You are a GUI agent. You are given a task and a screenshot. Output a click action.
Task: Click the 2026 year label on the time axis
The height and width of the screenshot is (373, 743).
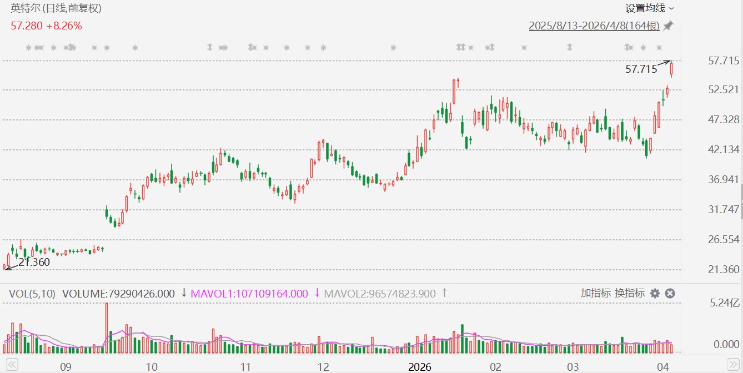[x=420, y=367]
